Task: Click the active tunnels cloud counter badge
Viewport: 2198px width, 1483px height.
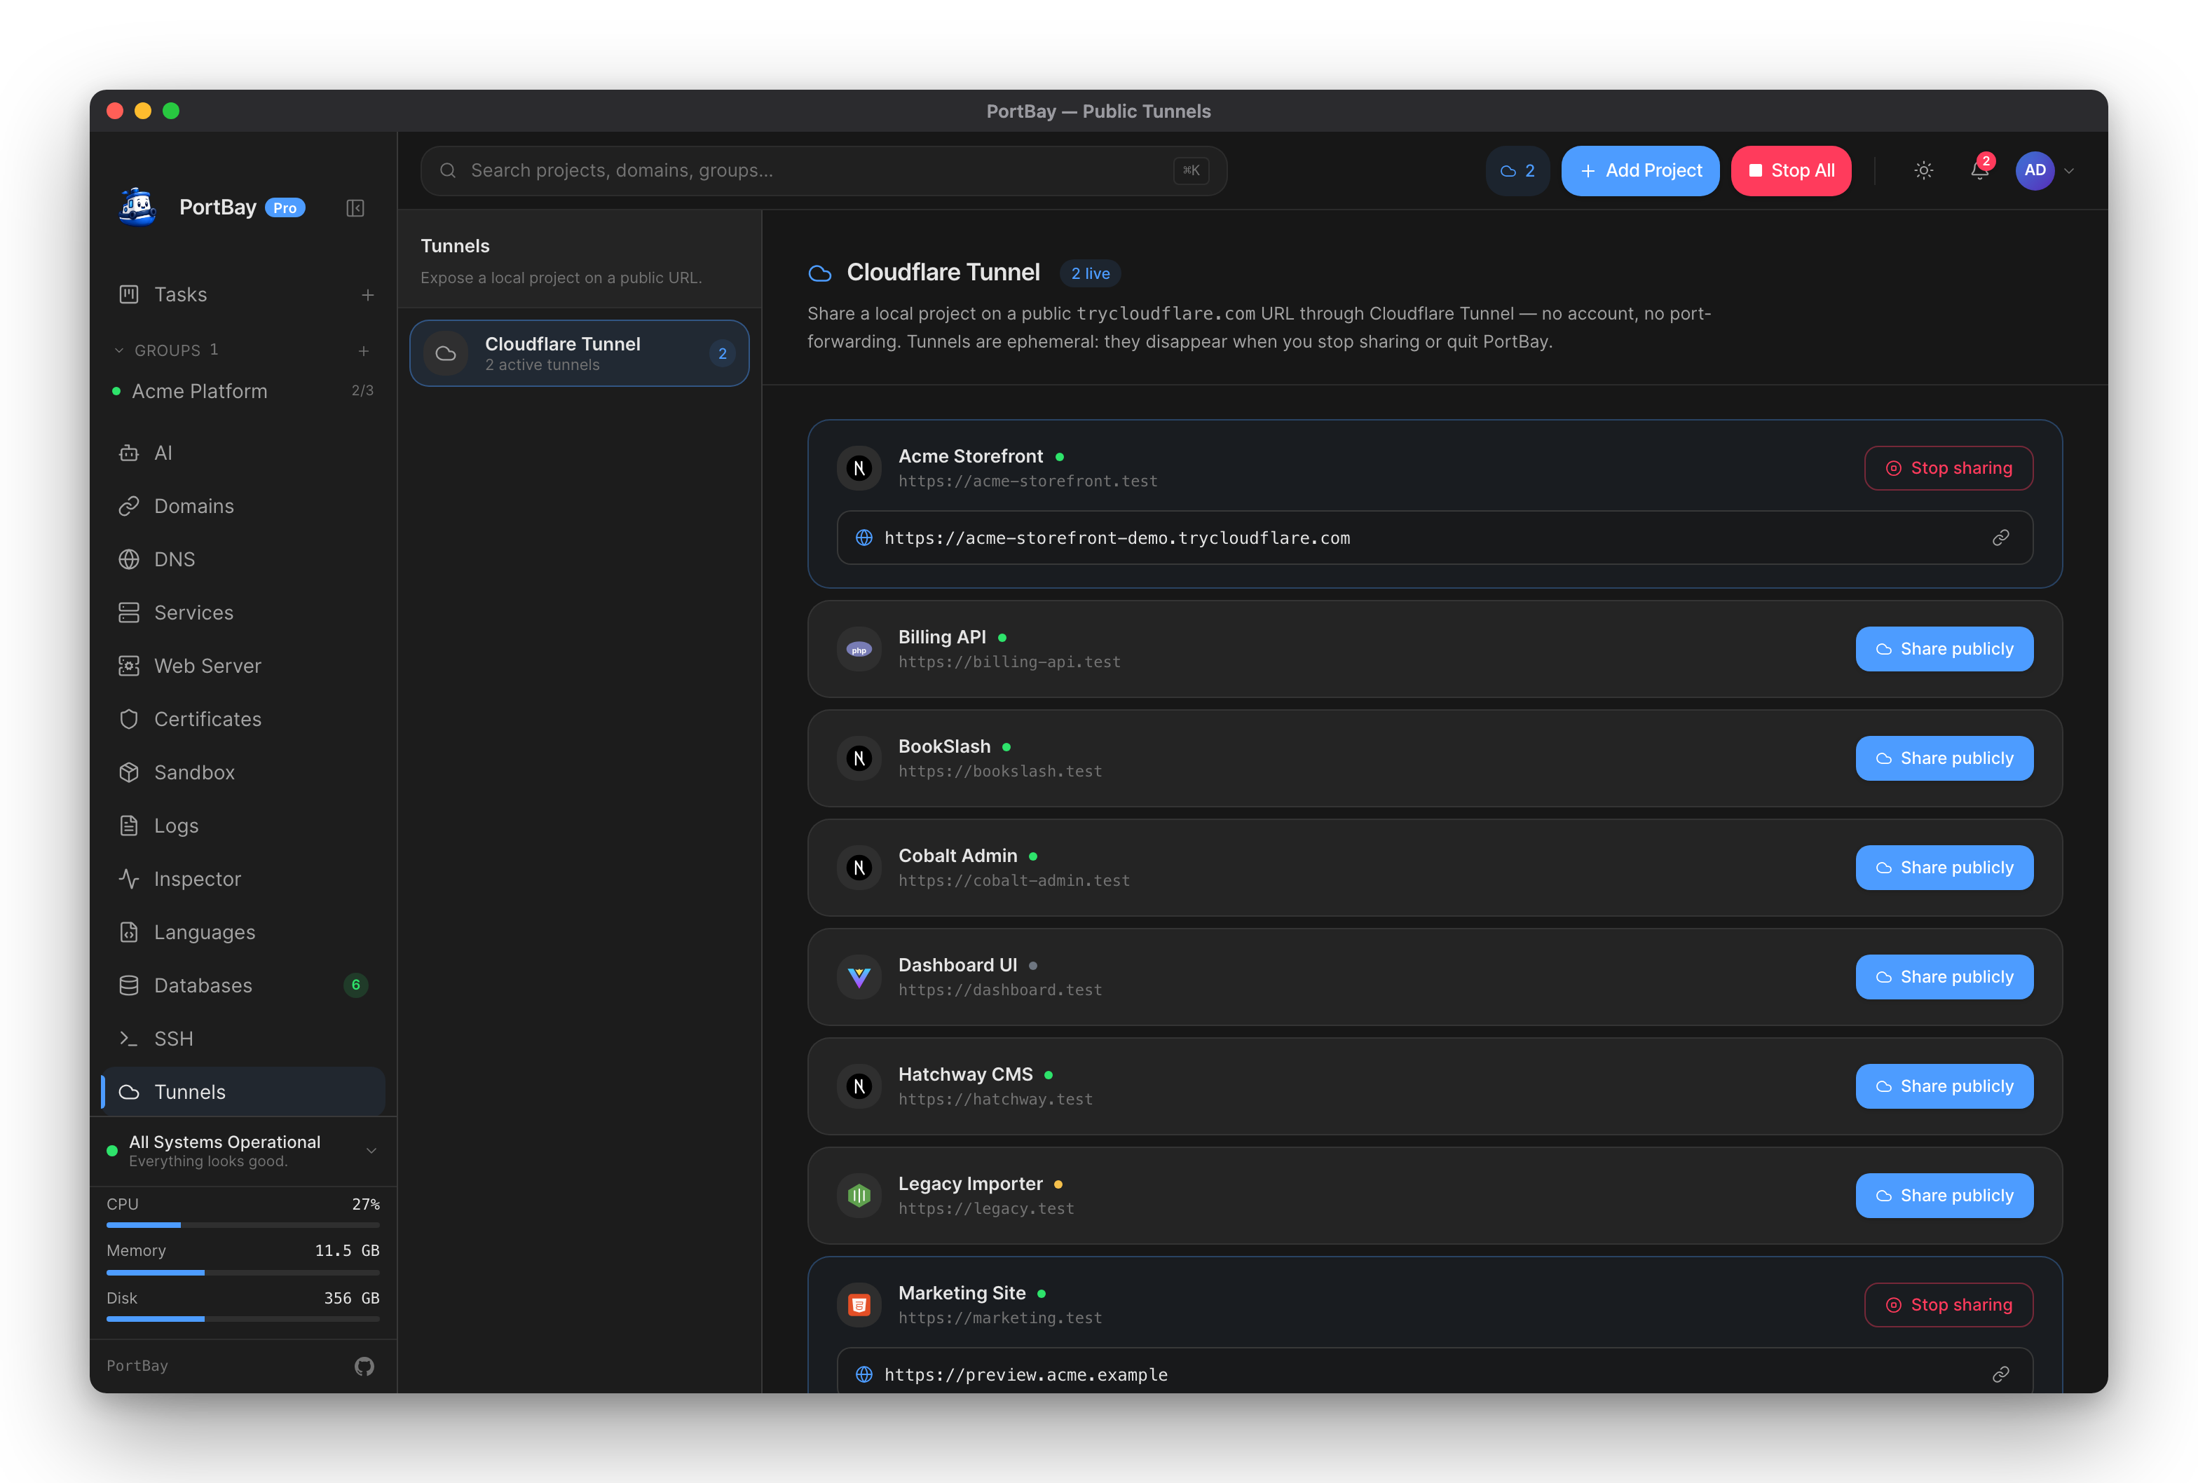Action: pyautogui.click(x=1517, y=171)
